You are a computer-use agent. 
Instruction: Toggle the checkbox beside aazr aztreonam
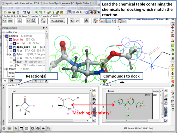[x=14, y=61]
